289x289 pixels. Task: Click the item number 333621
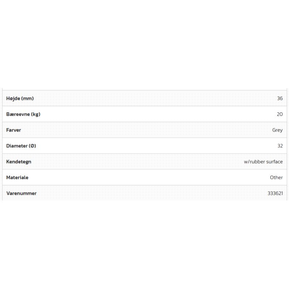pyautogui.click(x=275, y=193)
